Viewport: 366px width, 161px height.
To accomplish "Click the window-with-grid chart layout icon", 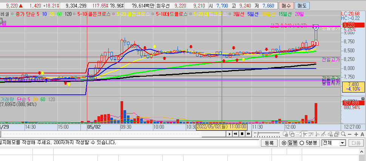I will pyautogui.click(x=285, y=134).
